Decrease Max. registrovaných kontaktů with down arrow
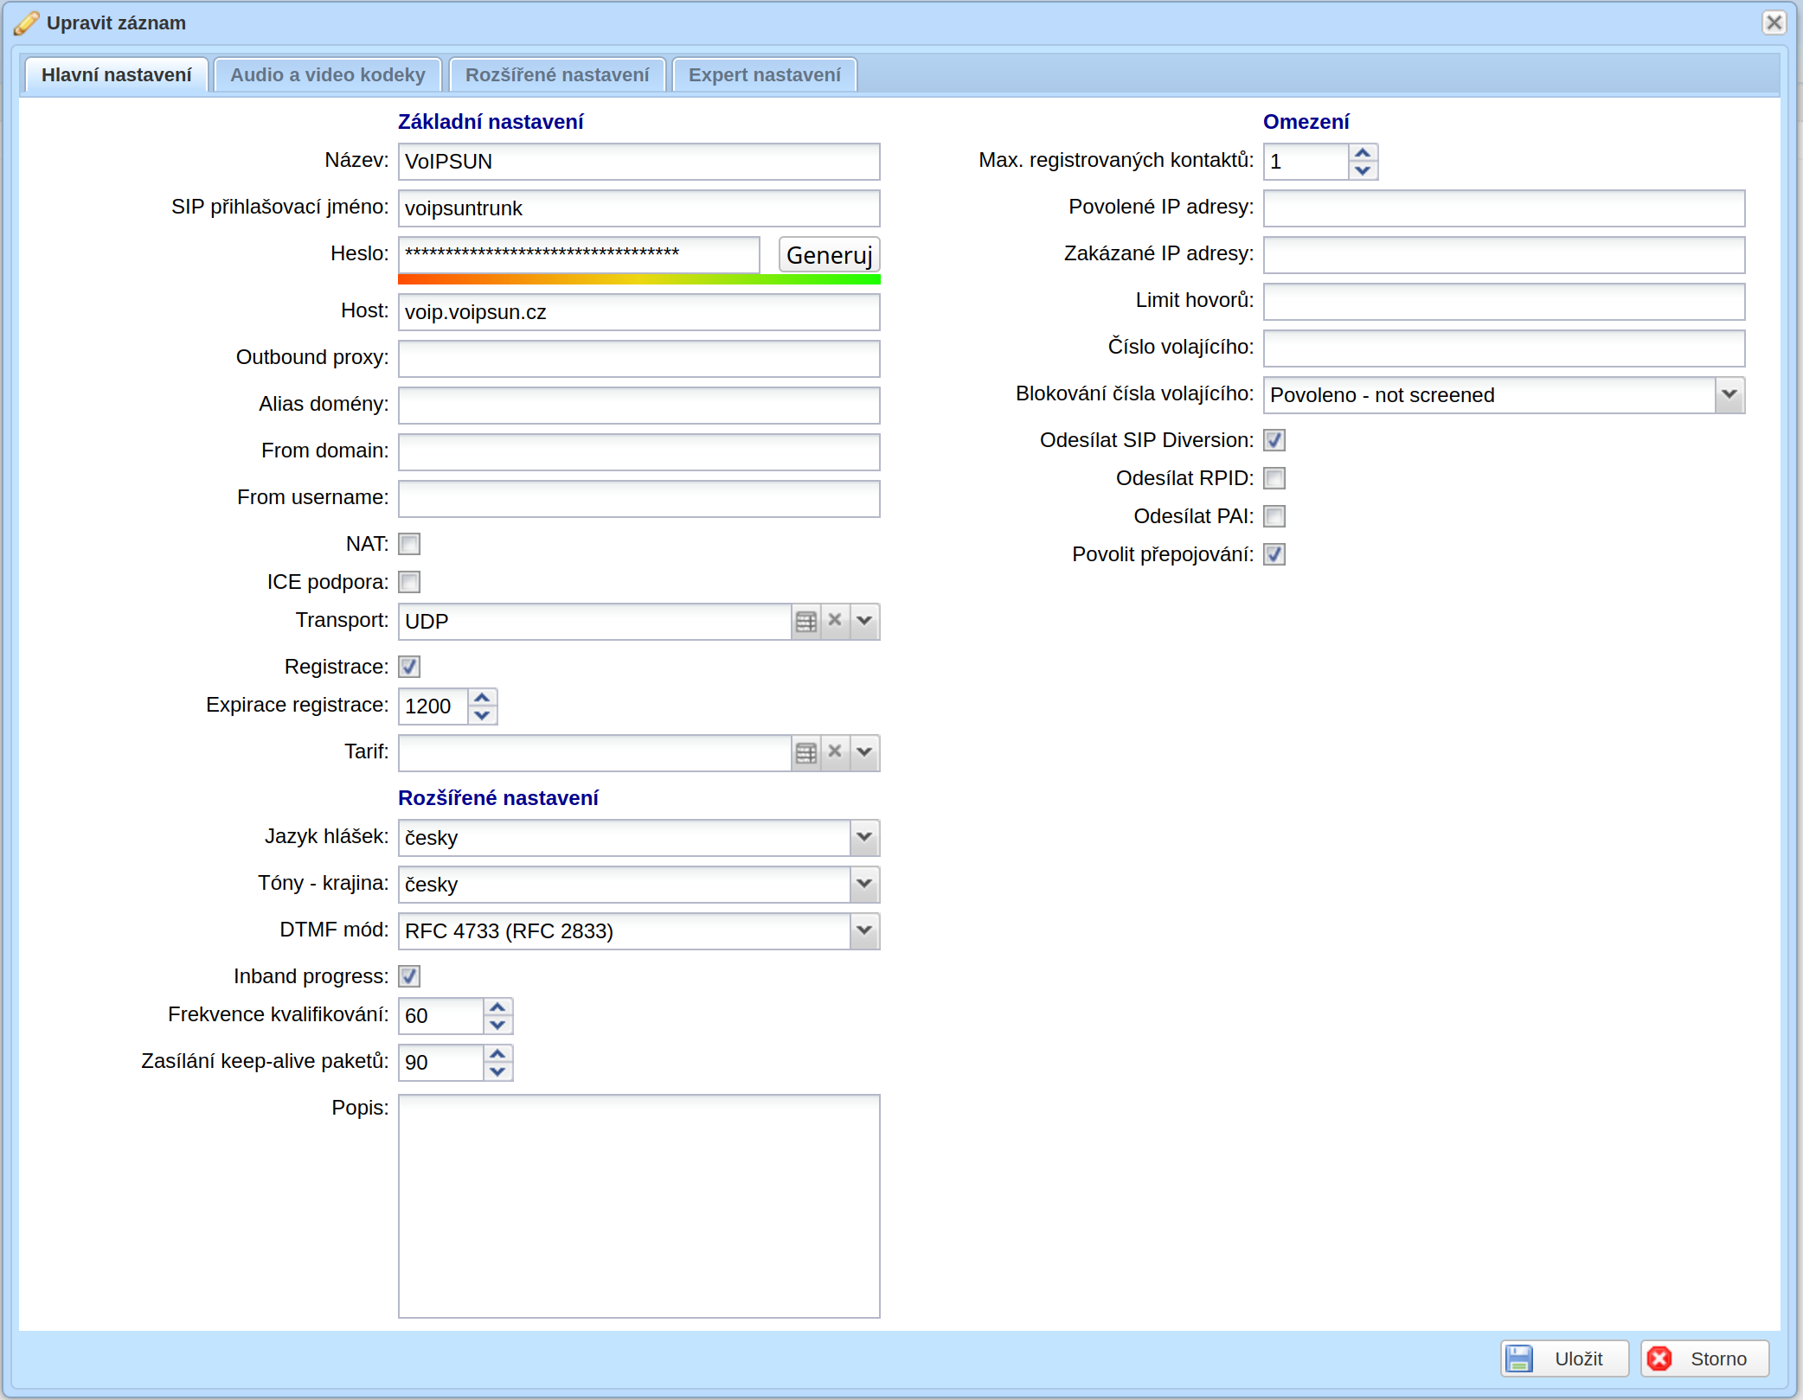The width and height of the screenshot is (1803, 1400). 1363,170
